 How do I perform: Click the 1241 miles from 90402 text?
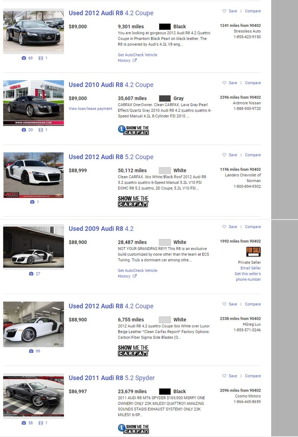[x=240, y=26]
